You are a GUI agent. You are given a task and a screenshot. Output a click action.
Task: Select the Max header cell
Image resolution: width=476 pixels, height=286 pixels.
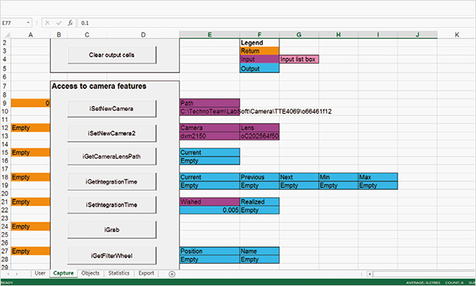(x=378, y=177)
